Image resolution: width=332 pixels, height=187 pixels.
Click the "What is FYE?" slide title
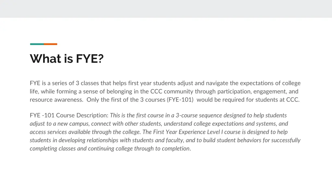[x=66, y=59]
